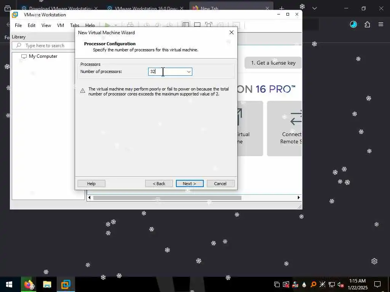Close the New Tab browser tab

[267, 8]
